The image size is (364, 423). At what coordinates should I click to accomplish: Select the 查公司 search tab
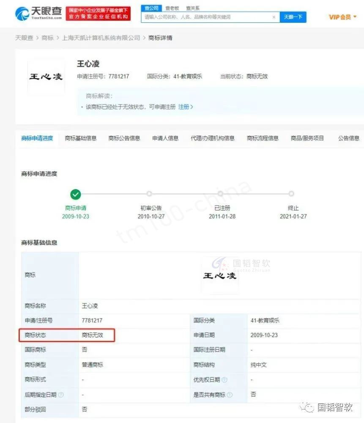click(x=151, y=8)
